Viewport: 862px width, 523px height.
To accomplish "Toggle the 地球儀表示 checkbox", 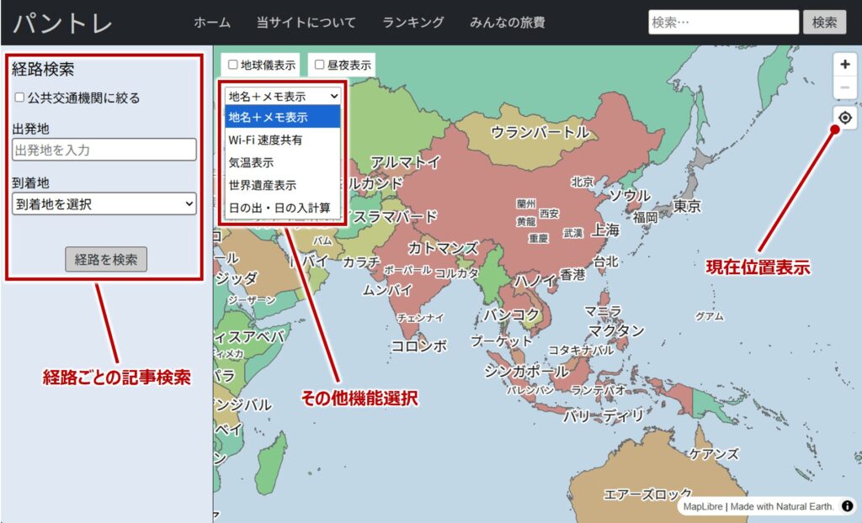I will coord(234,64).
